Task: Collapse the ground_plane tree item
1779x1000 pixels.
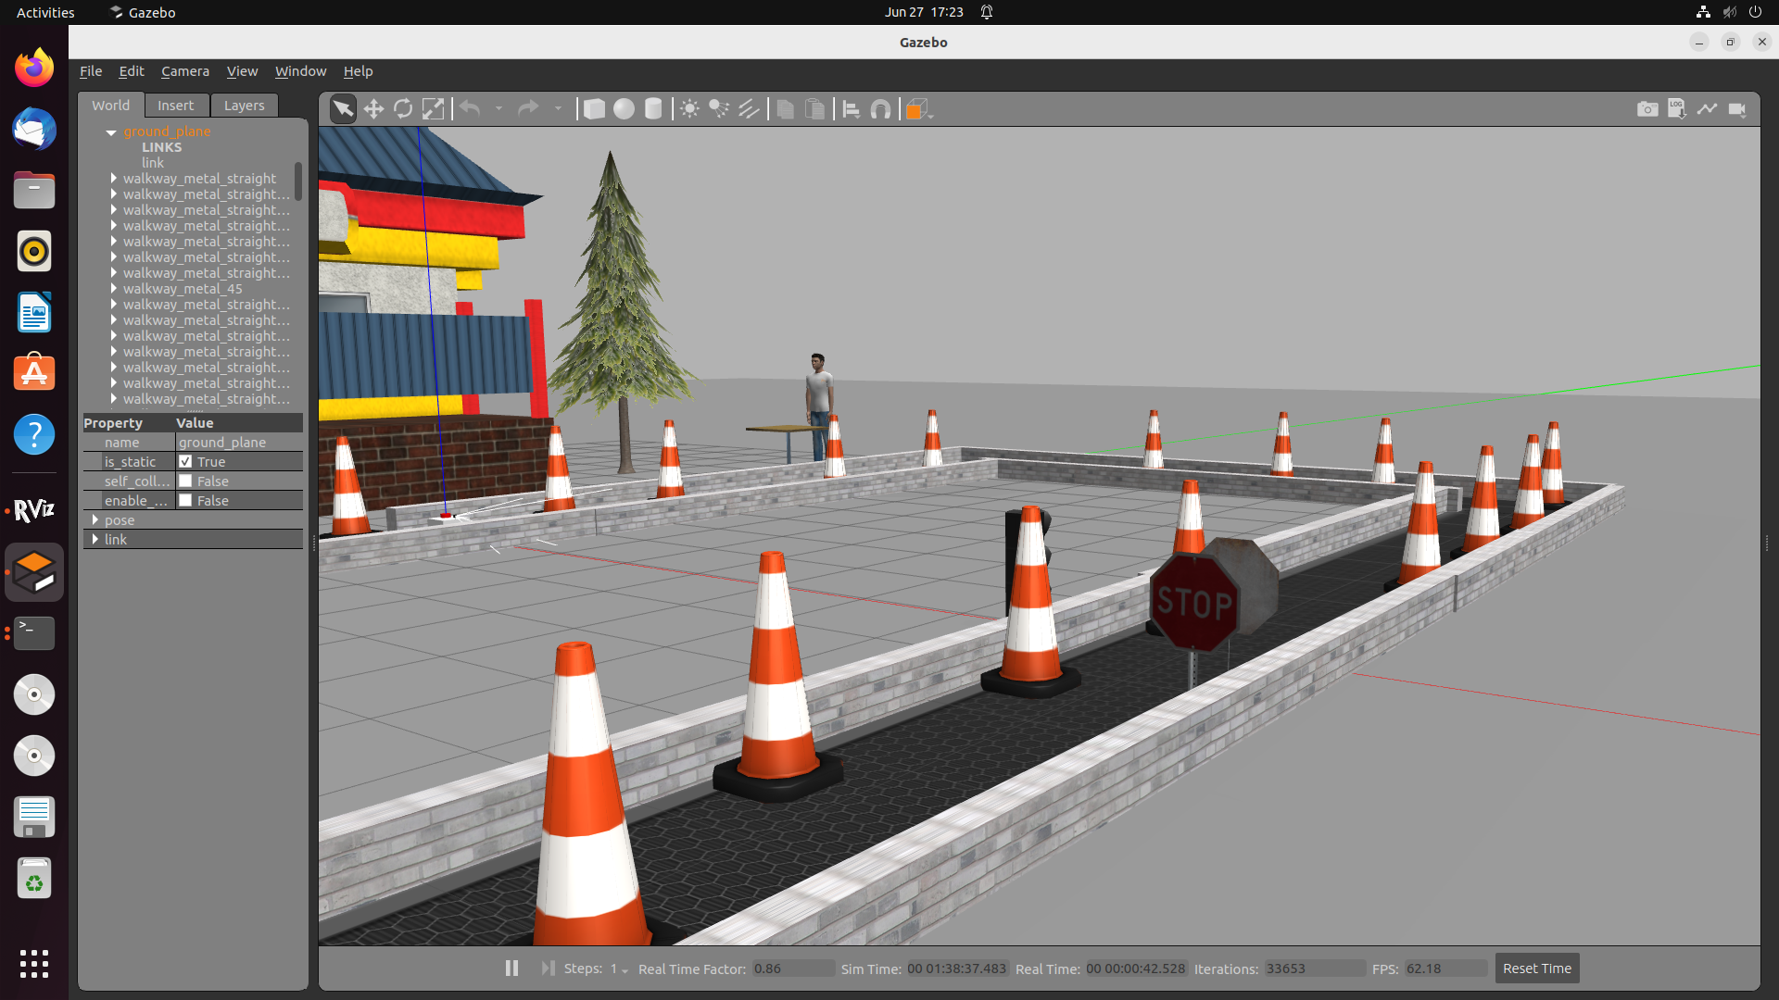Action: point(110,132)
